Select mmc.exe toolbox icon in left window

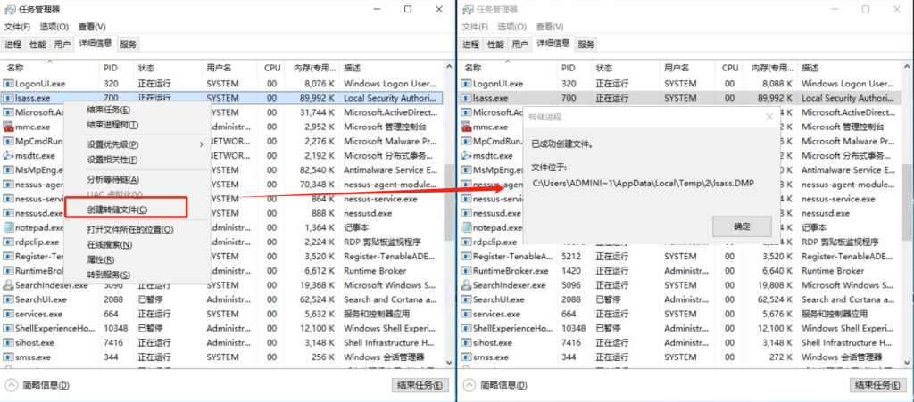point(8,127)
